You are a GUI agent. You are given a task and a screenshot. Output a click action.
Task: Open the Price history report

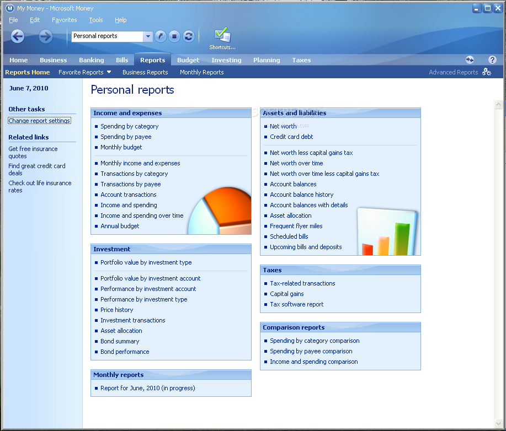point(116,310)
